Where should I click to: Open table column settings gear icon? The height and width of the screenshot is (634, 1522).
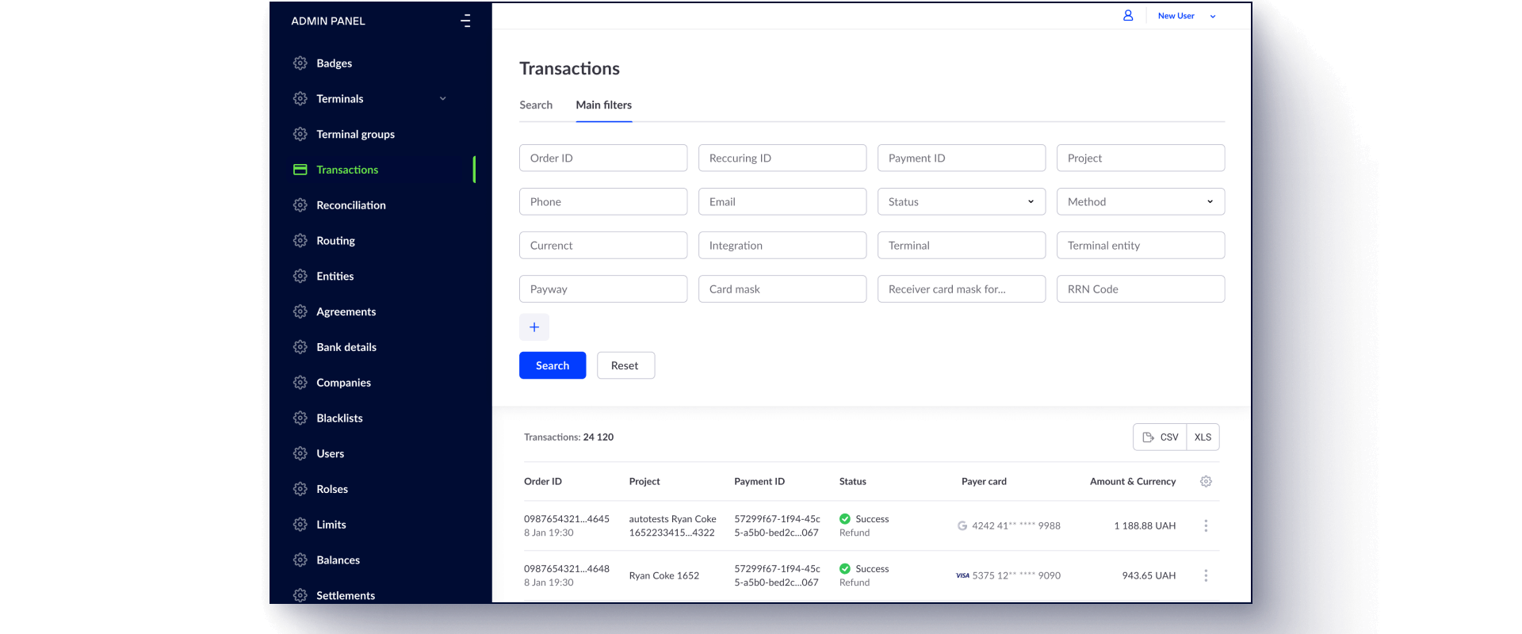click(1206, 482)
